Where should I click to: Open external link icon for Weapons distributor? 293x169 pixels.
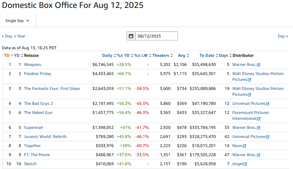pos(258,65)
